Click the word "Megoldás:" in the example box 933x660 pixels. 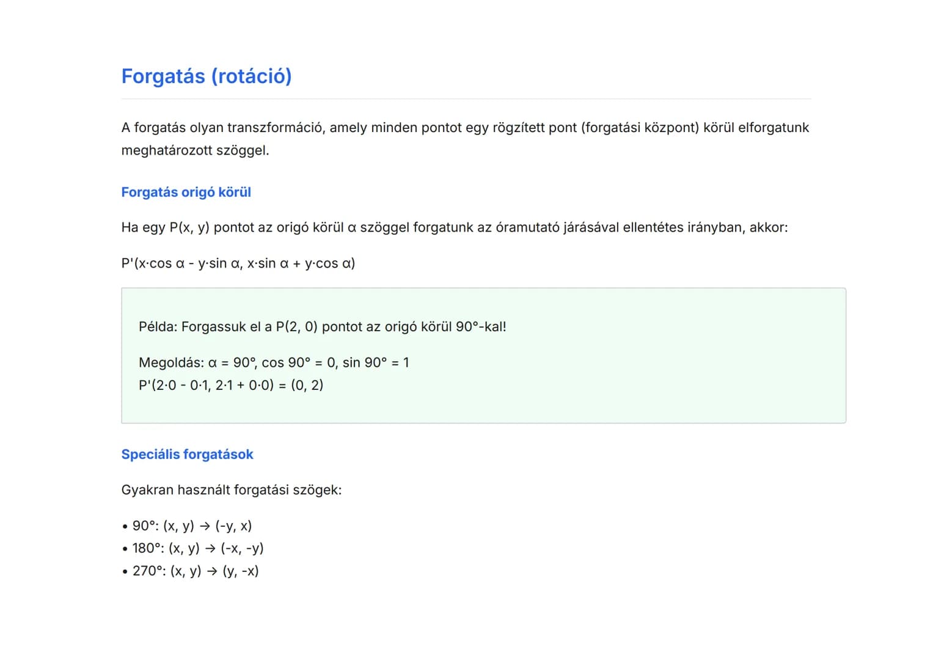pyautogui.click(x=171, y=363)
